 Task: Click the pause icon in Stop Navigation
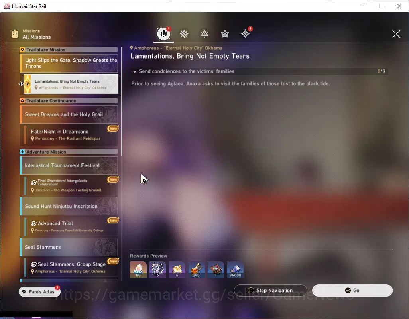251,290
